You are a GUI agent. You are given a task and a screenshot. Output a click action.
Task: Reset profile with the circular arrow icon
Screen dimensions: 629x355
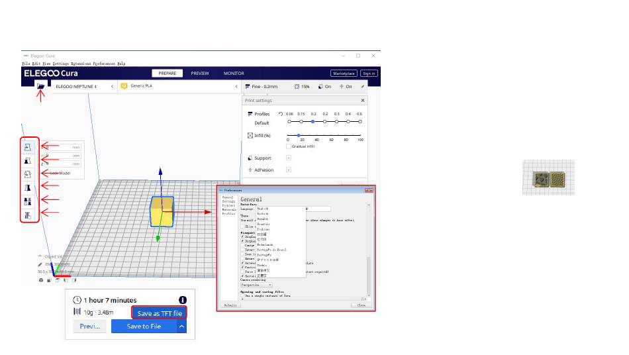(x=281, y=114)
